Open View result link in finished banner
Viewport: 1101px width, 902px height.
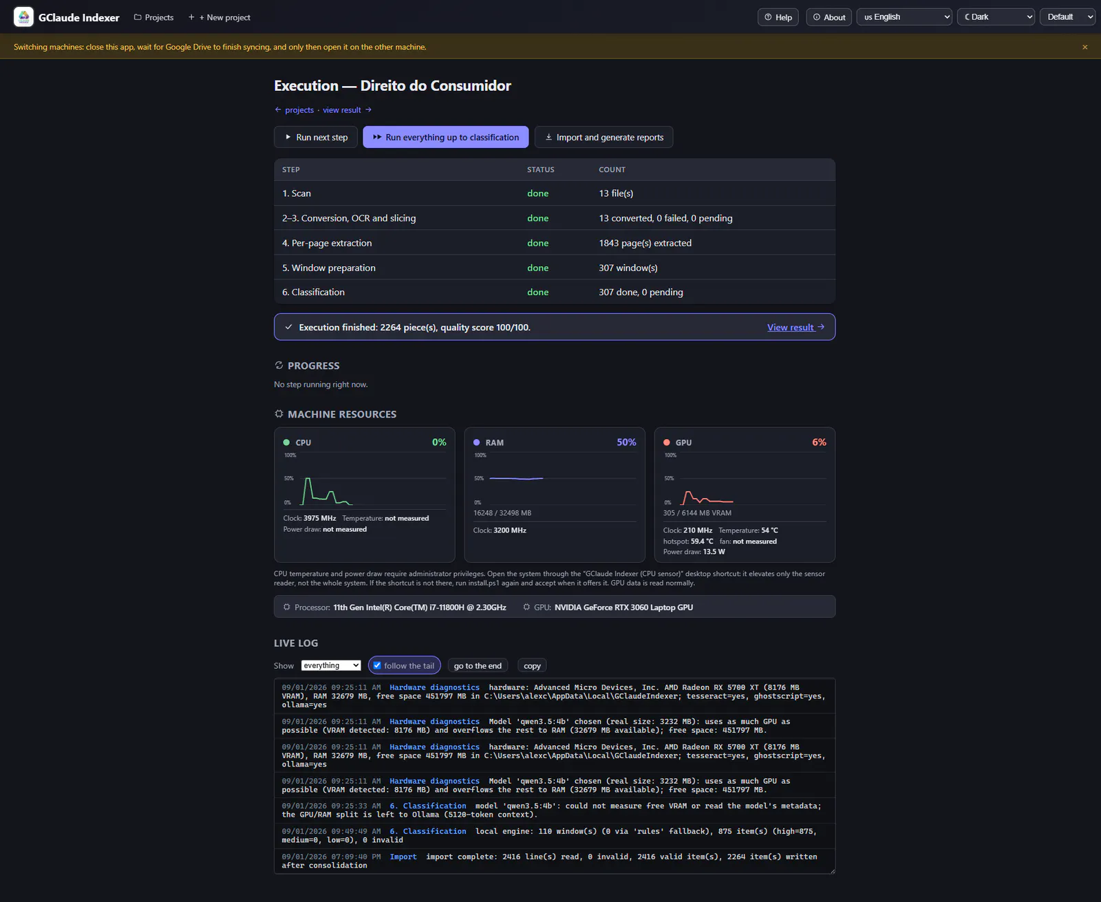click(x=795, y=327)
